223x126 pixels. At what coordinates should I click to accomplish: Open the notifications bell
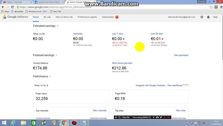pos(208,17)
